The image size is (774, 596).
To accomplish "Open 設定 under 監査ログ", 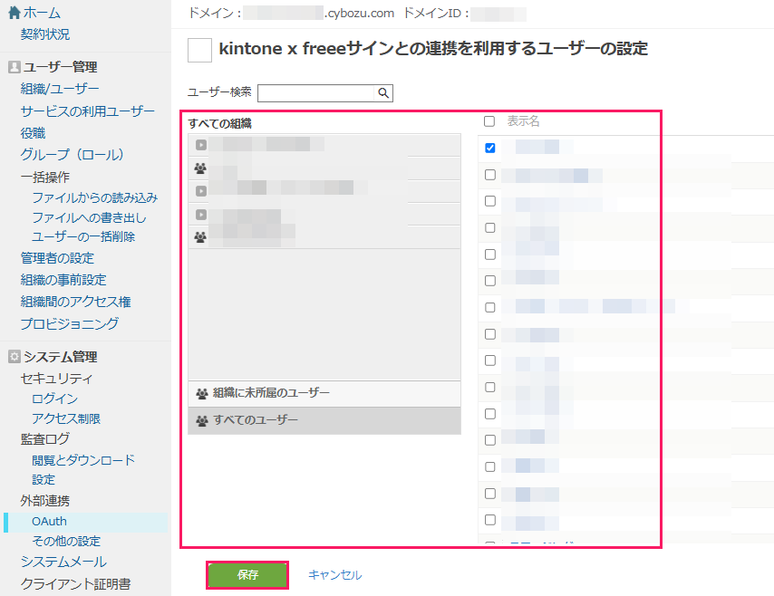I will click(x=44, y=479).
